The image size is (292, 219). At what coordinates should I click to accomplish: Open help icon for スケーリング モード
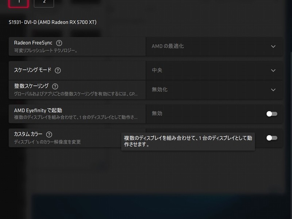click(58, 70)
